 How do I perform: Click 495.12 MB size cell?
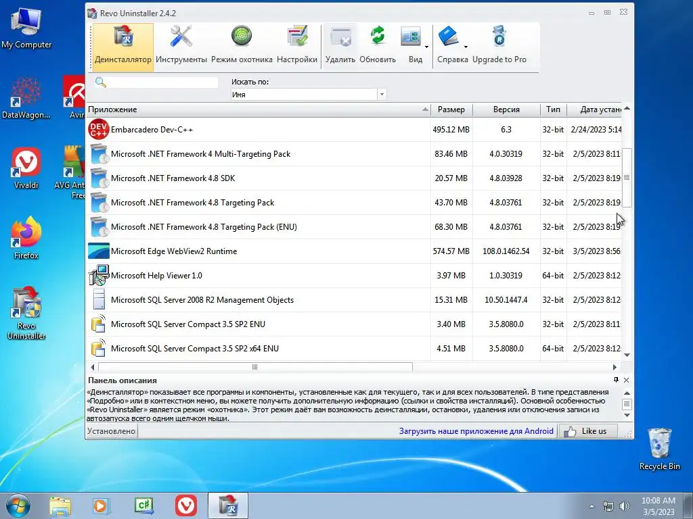(451, 129)
